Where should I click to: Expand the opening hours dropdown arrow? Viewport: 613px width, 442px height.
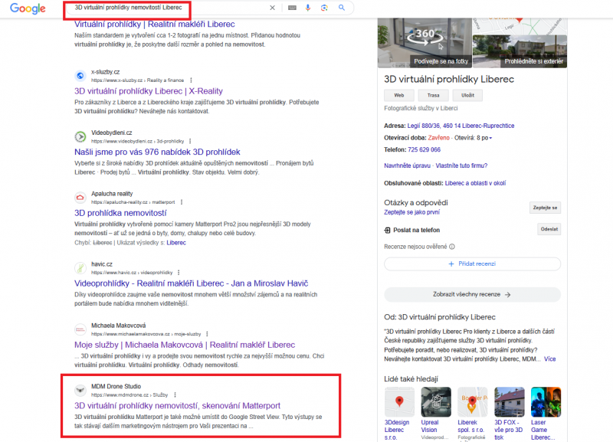click(x=490, y=138)
